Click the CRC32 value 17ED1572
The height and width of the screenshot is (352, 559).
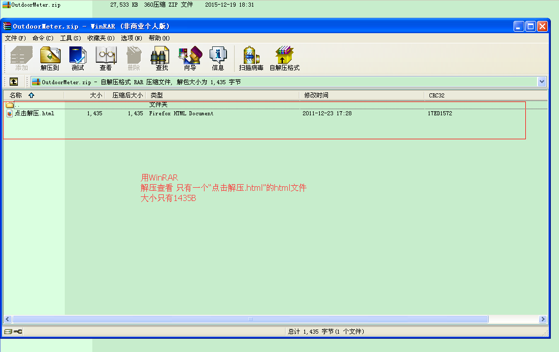[x=440, y=113]
